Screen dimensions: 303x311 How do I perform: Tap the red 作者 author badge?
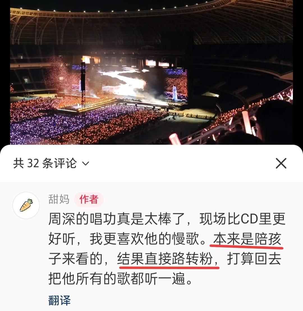point(89,199)
